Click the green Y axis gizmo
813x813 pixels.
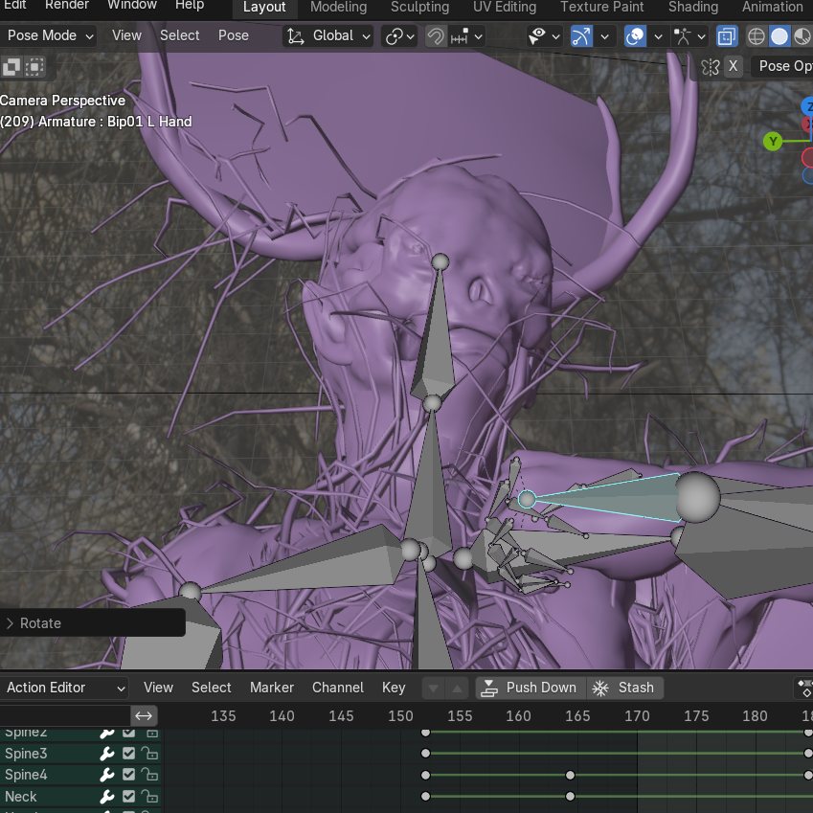(x=773, y=141)
